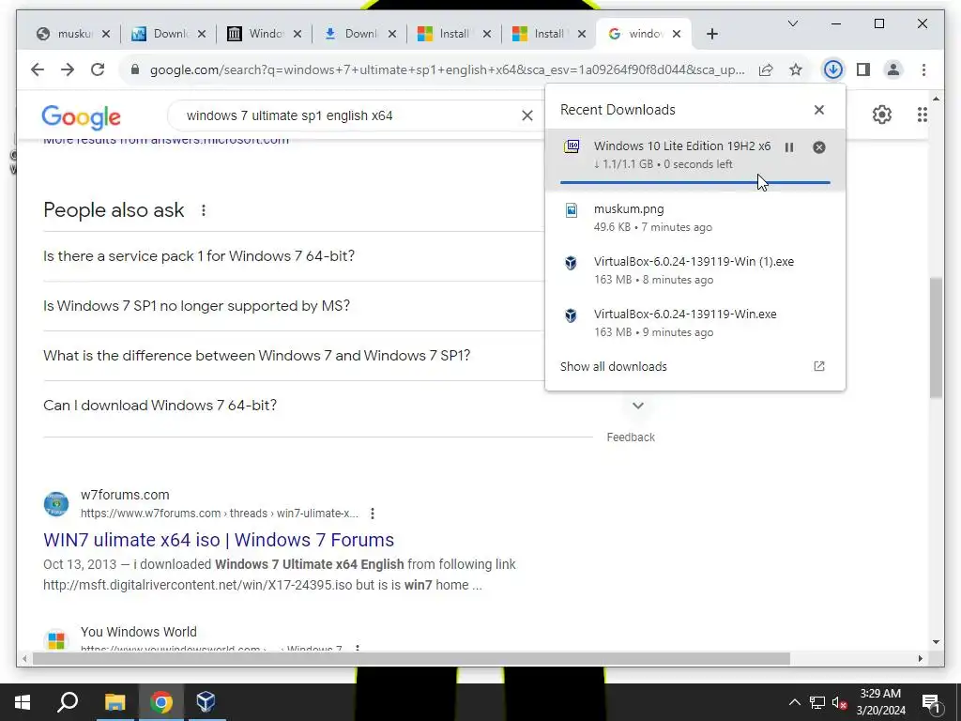Viewport: 961px width, 721px height.
Task: Open VirtualBox-6.0.24-139119-Win.exe entry
Action: pyautogui.click(x=695, y=323)
